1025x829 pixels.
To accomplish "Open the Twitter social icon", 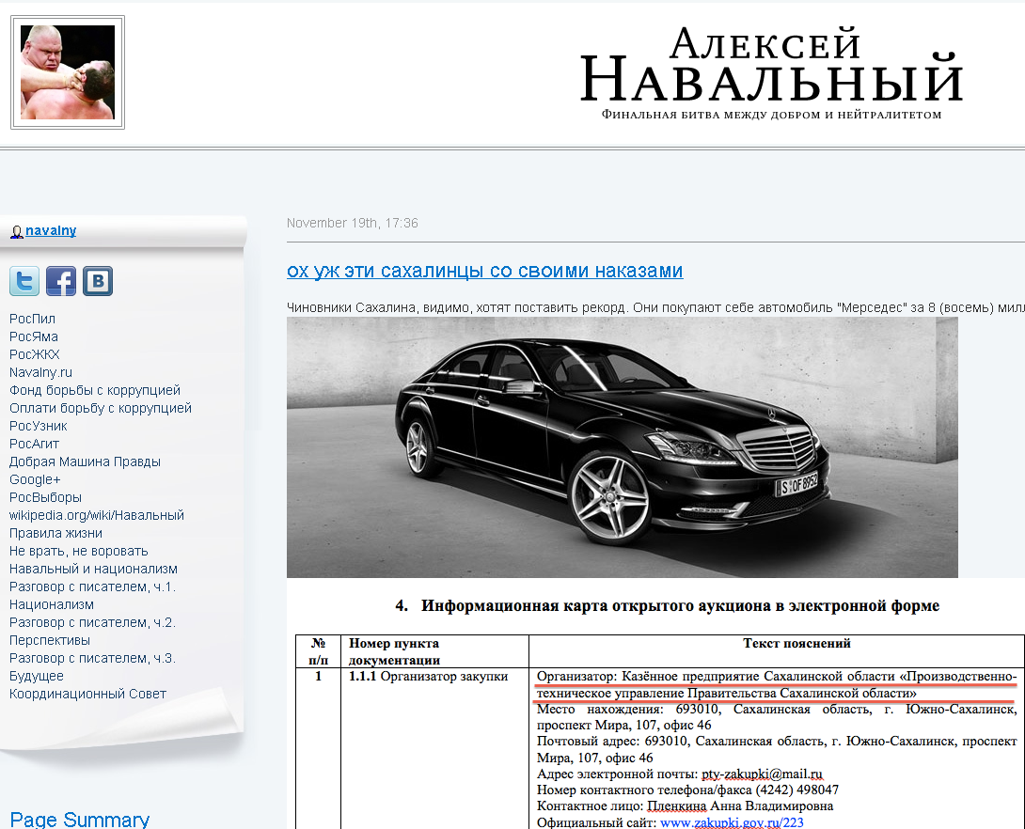I will coord(24,281).
